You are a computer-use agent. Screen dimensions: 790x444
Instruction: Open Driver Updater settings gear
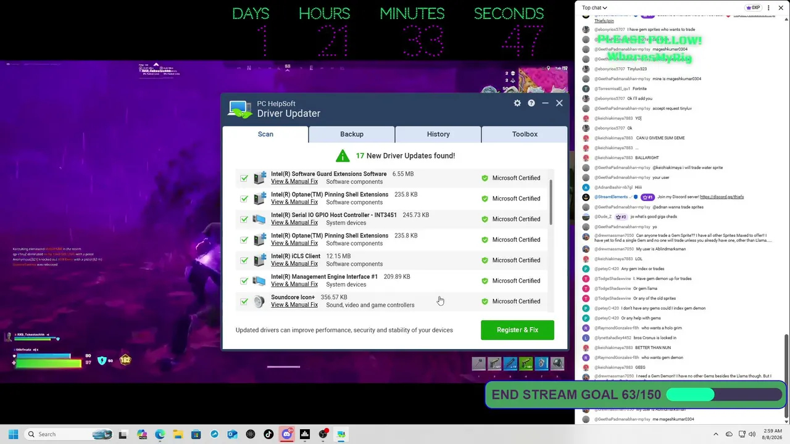[x=517, y=103]
